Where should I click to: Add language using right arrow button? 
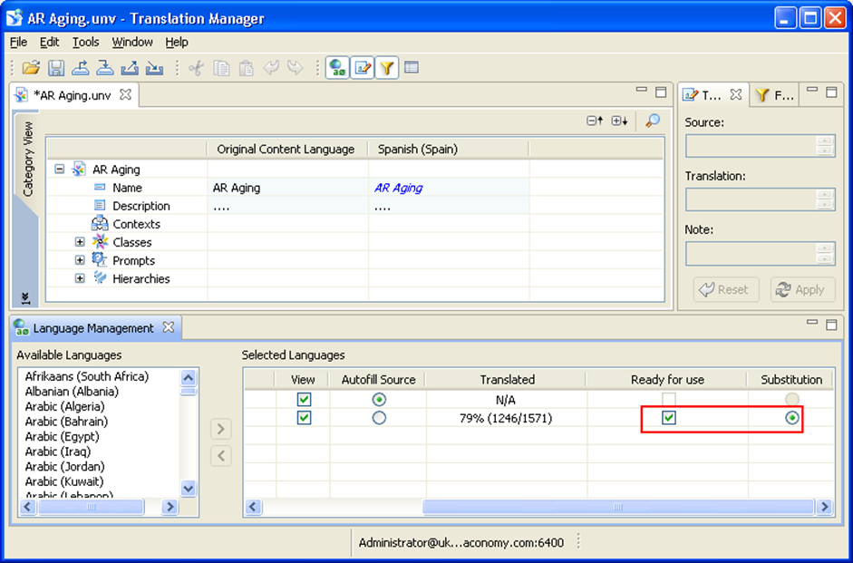[221, 428]
